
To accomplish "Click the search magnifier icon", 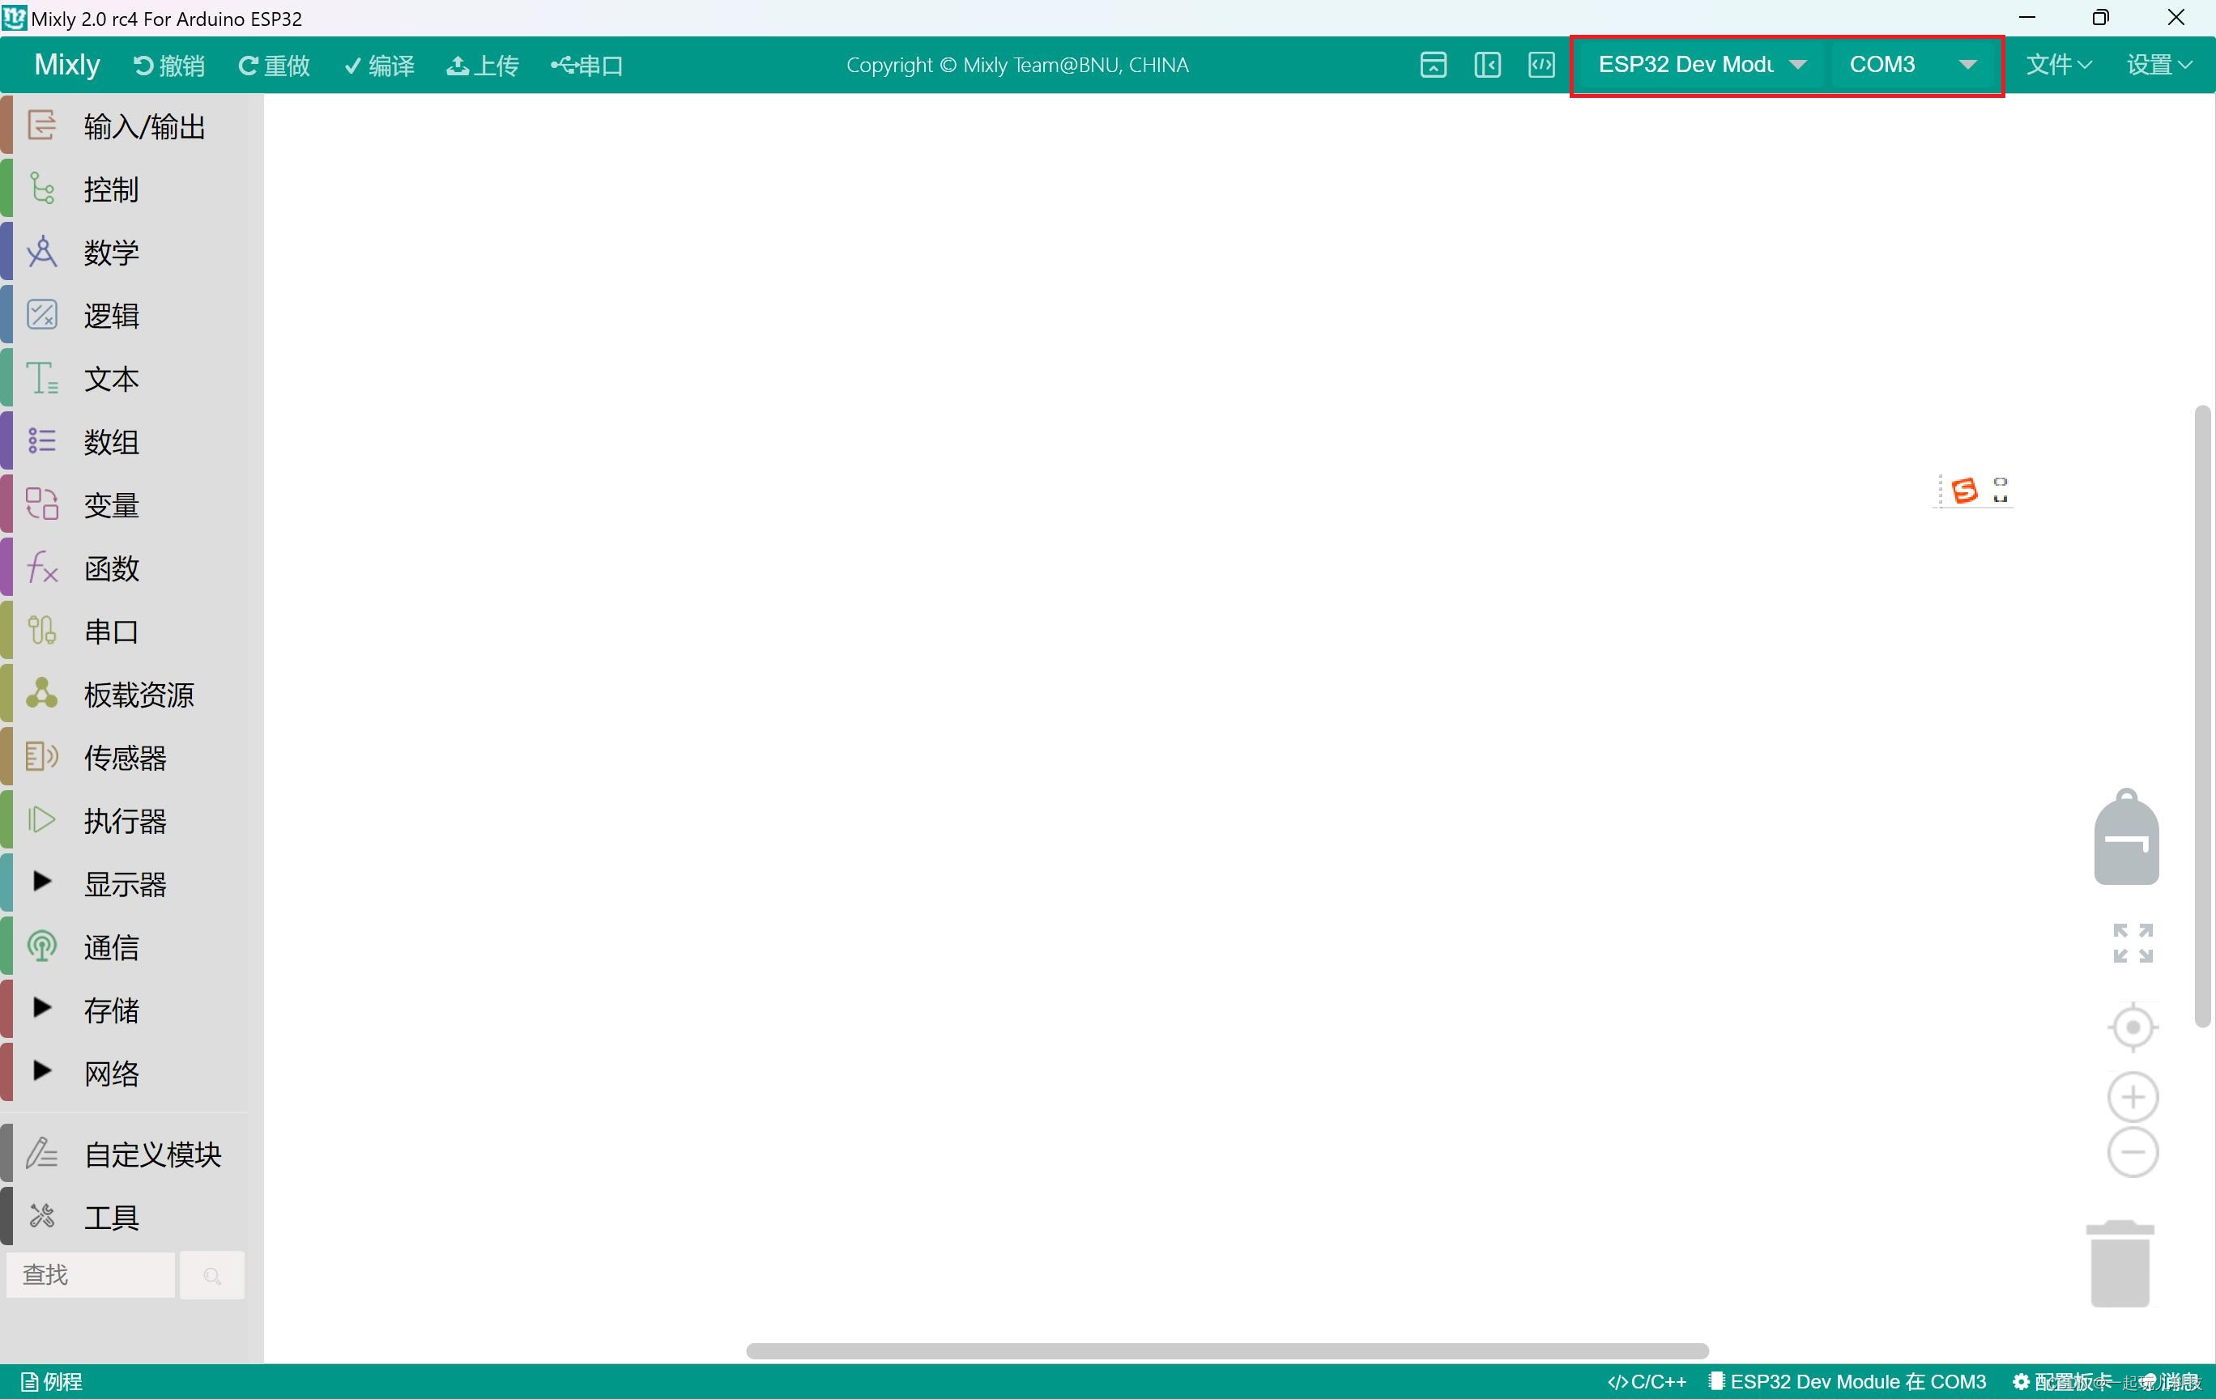I will [211, 1276].
